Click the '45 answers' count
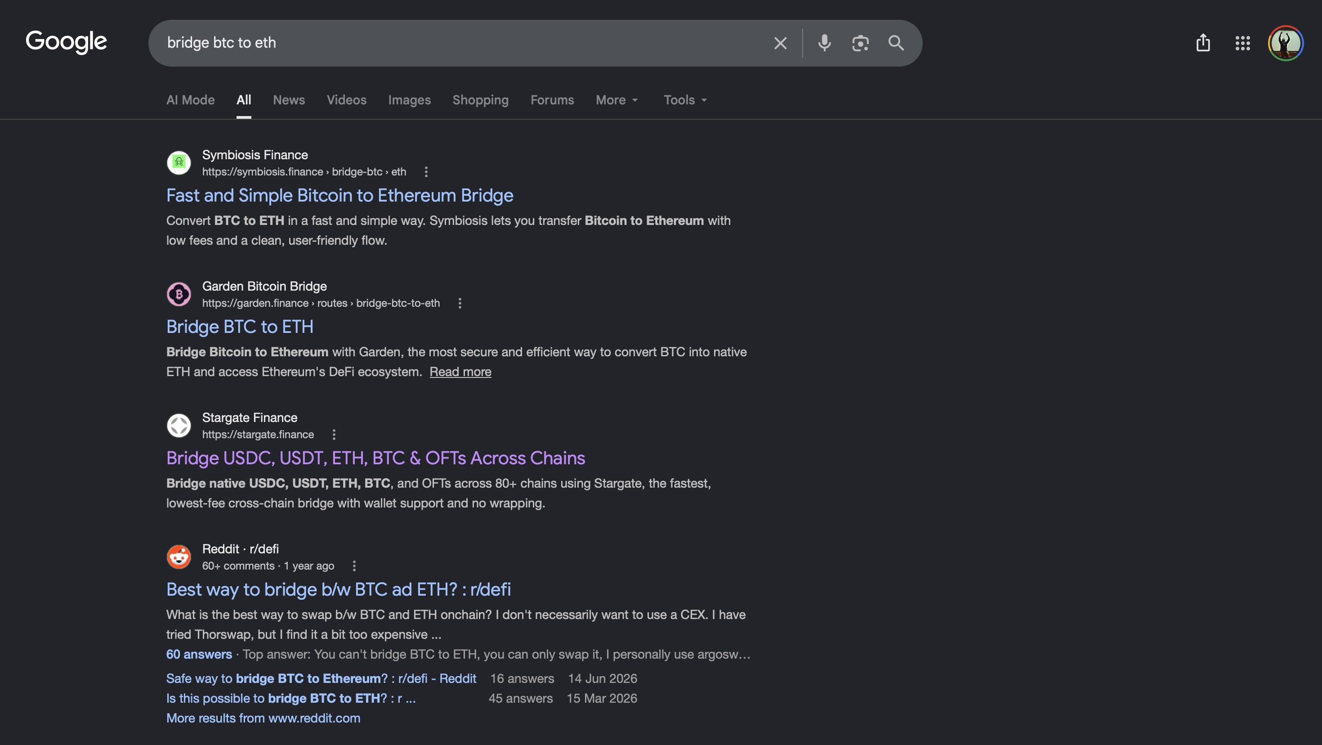The image size is (1322, 745). click(x=521, y=699)
